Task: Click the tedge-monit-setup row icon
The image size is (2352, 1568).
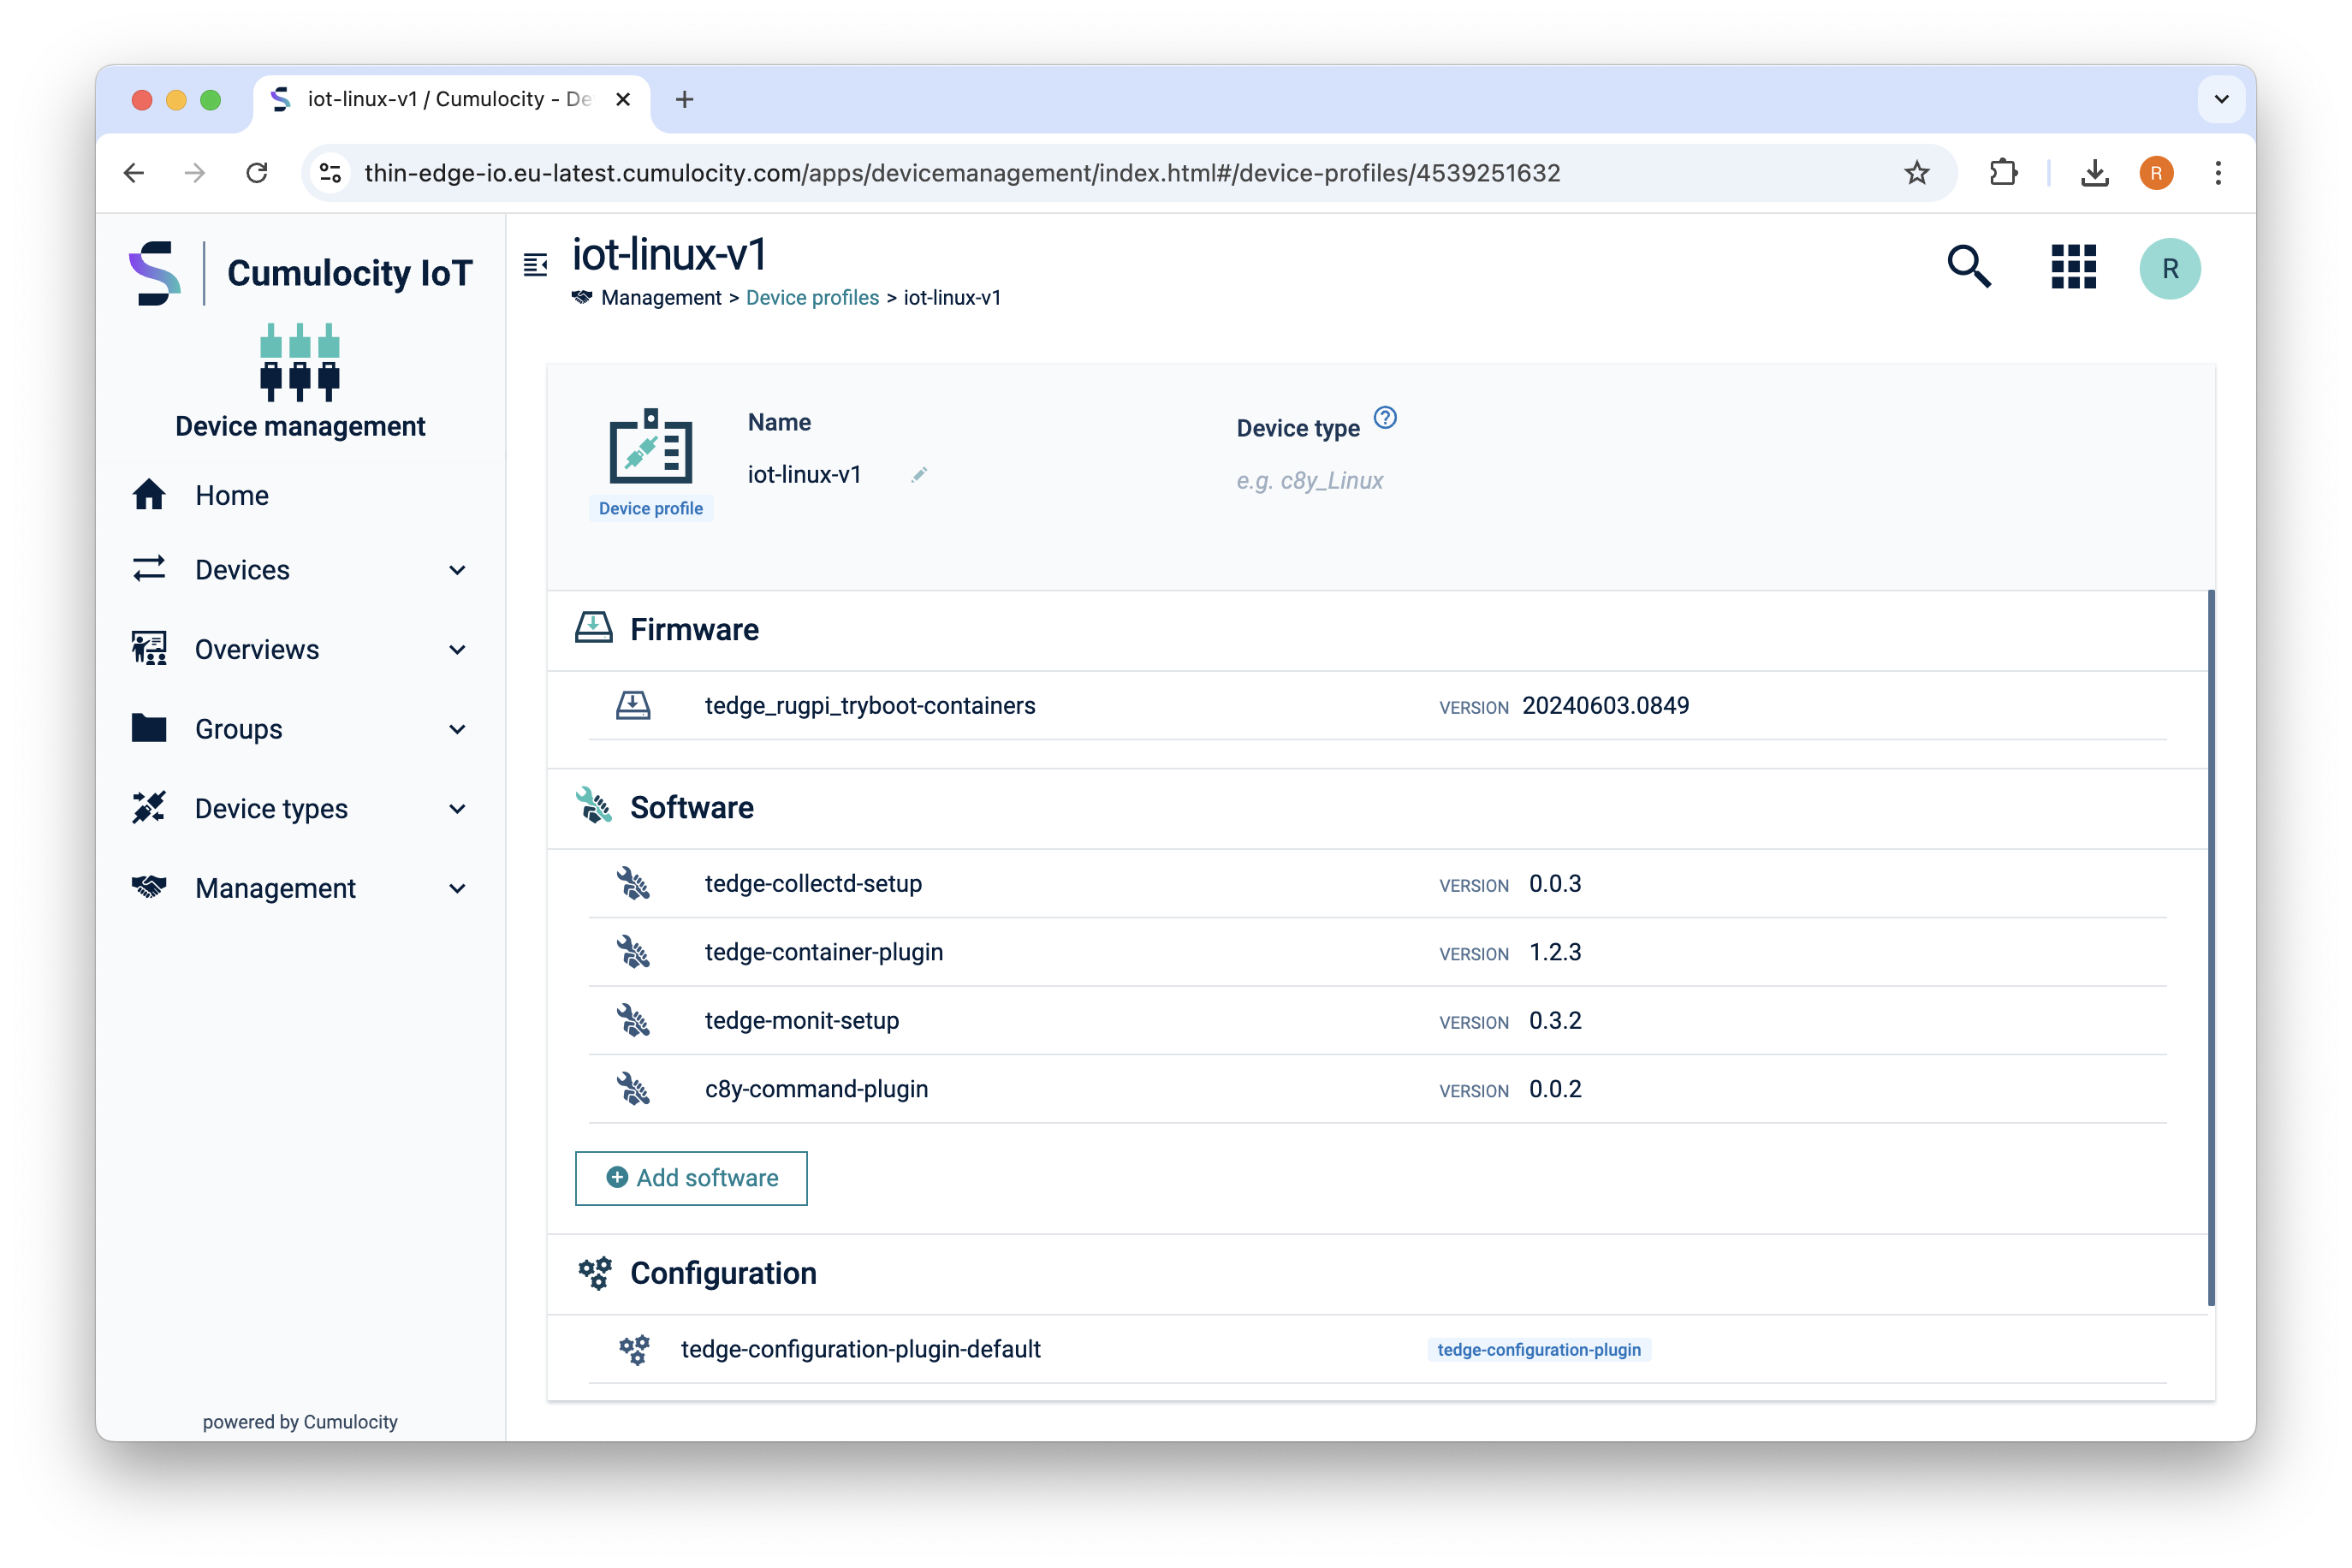Action: [633, 1021]
